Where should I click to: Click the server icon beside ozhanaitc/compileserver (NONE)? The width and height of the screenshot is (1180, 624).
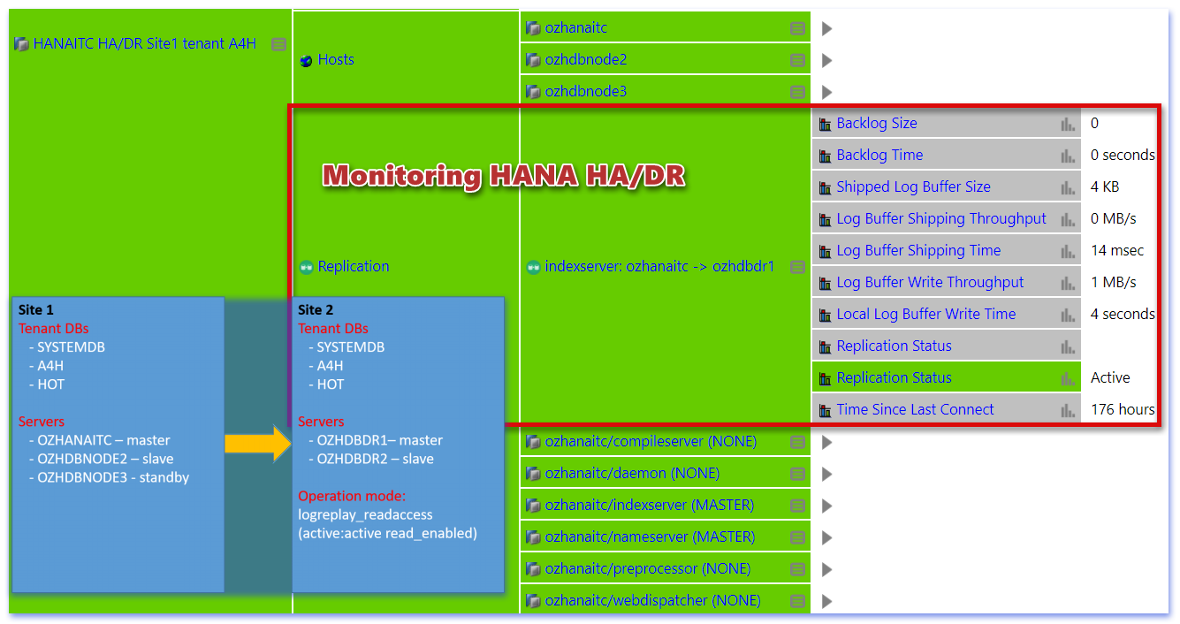pyautogui.click(x=534, y=441)
